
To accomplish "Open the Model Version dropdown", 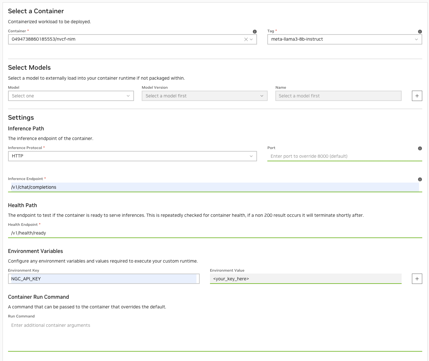I will click(x=204, y=96).
